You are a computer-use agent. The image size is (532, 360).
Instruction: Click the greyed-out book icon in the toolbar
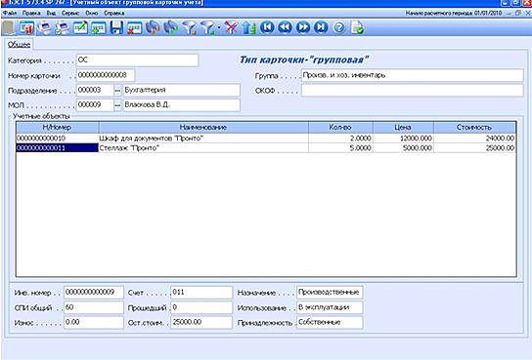pos(9,27)
